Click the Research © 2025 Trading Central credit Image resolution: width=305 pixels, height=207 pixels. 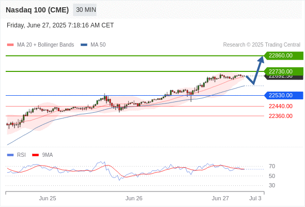[x=262, y=45]
